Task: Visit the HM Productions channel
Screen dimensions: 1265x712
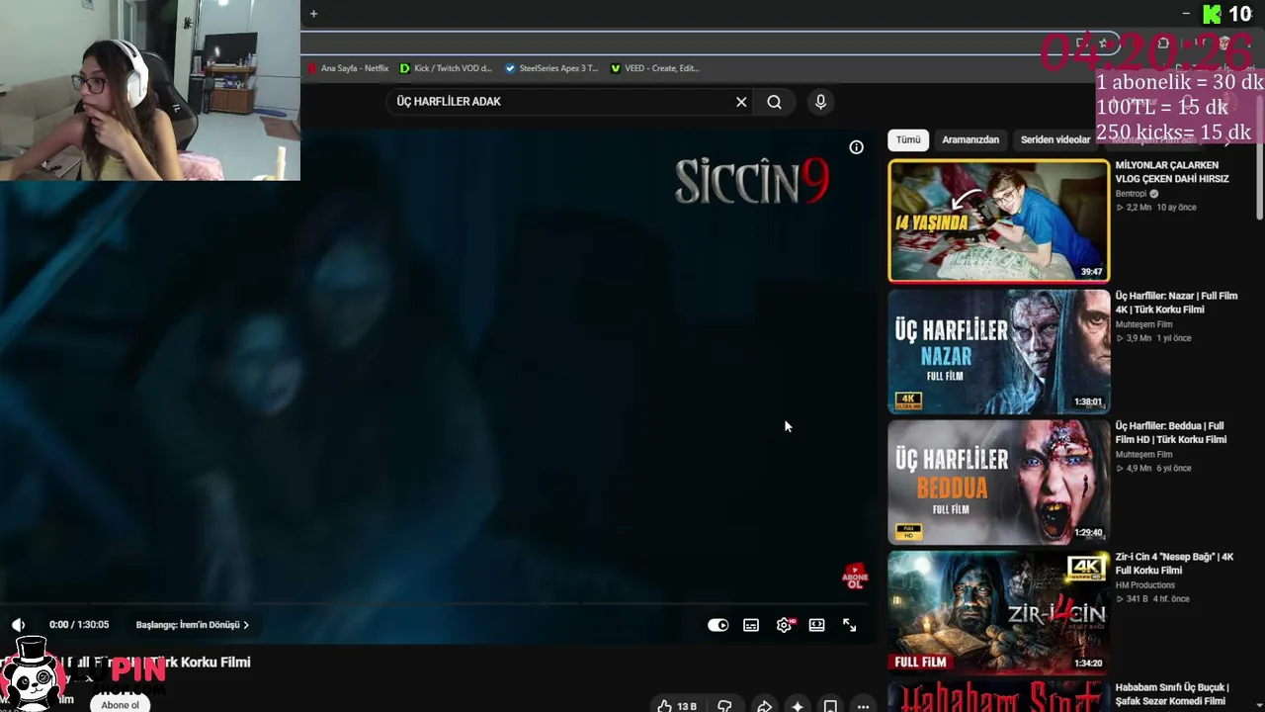Action: 1145,585
